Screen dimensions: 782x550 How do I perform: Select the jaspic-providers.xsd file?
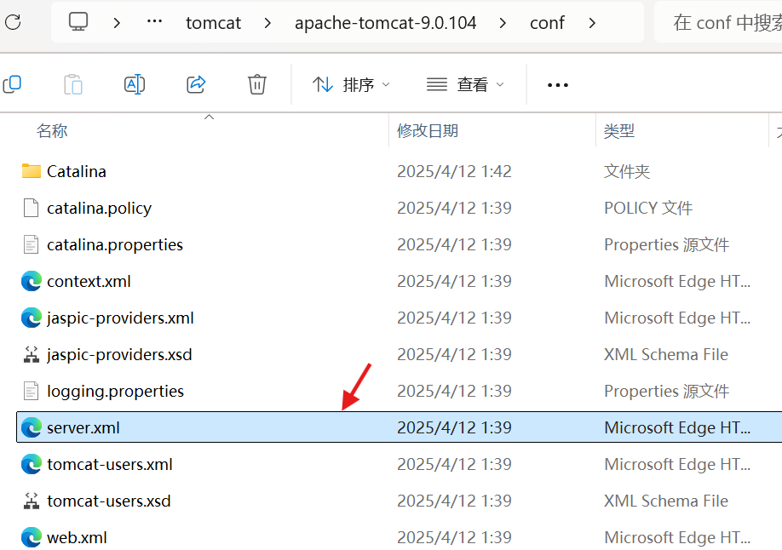point(119,354)
